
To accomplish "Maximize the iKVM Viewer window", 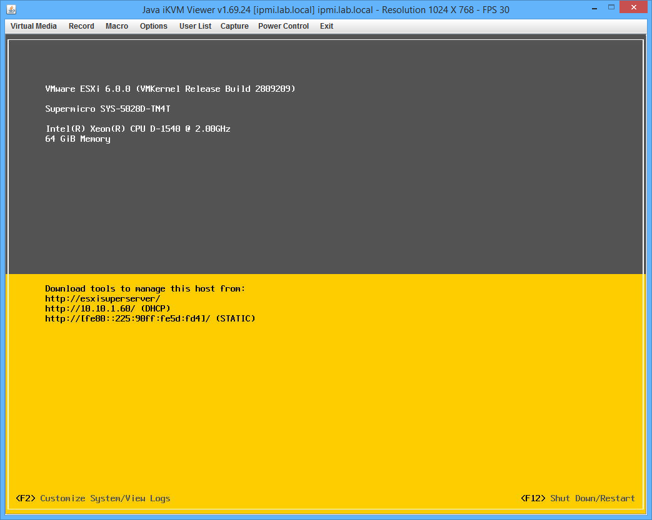I will tap(611, 7).
